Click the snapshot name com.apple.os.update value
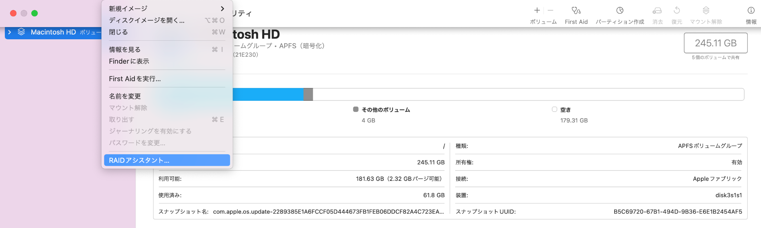Screen dimensions: 761x228 [328, 212]
